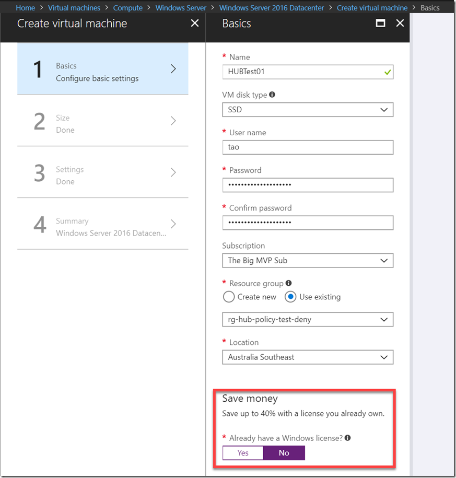Click the chevron arrow on the Basics step

pos(173,69)
